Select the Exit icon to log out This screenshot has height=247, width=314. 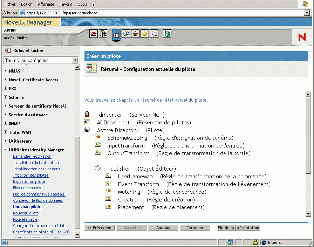pos(103,34)
